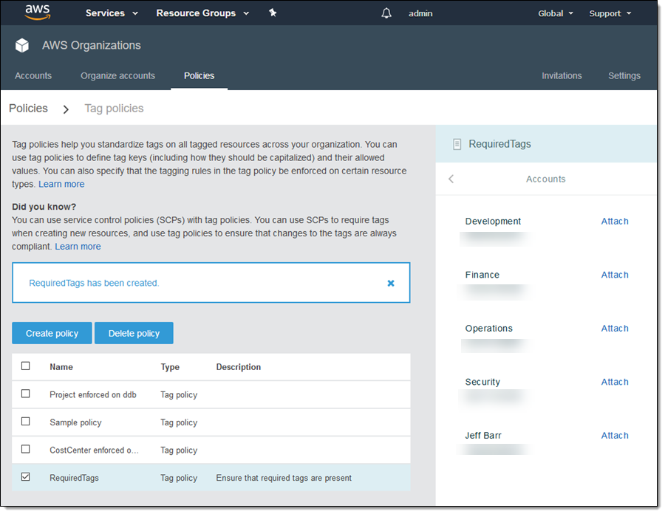Navigate to Policies in the breadcrumb
Viewport: 665px width, 514px height.
(x=28, y=109)
